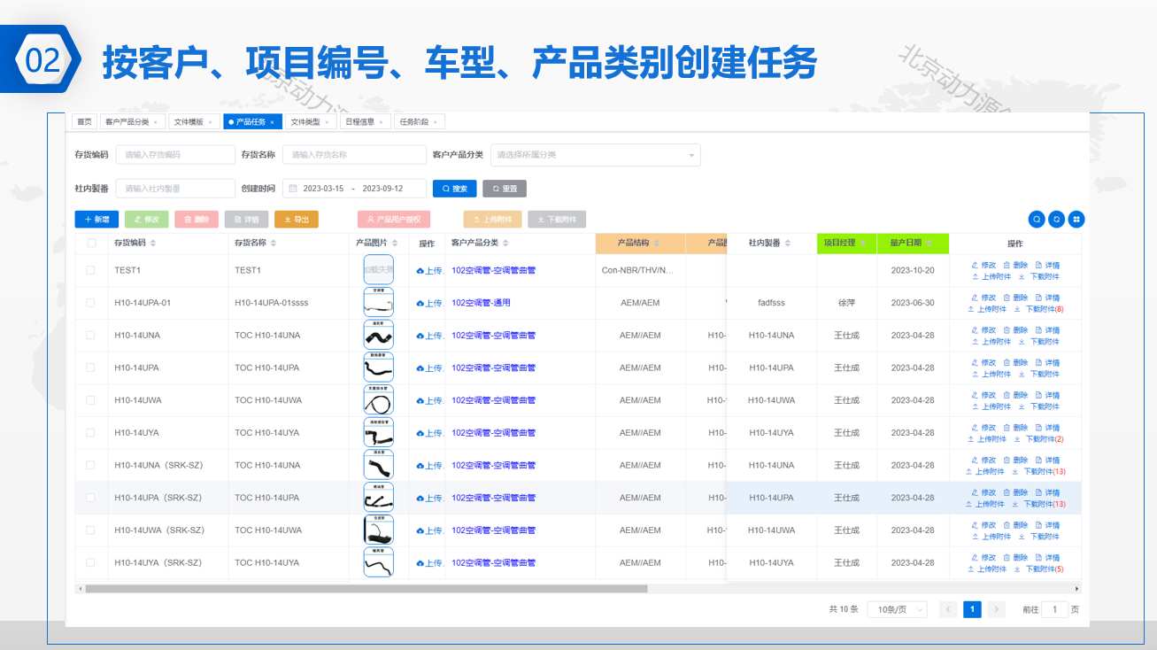Open the column grid settings icon

click(1076, 220)
